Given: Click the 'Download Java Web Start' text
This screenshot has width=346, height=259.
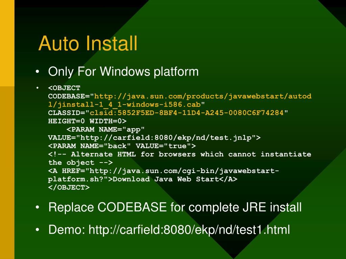Looking at the screenshot, I should (x=166, y=179).
